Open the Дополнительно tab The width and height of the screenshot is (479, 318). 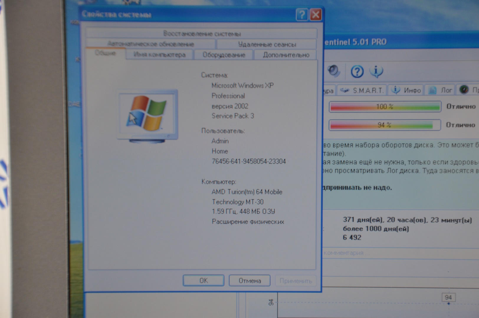[x=286, y=55]
